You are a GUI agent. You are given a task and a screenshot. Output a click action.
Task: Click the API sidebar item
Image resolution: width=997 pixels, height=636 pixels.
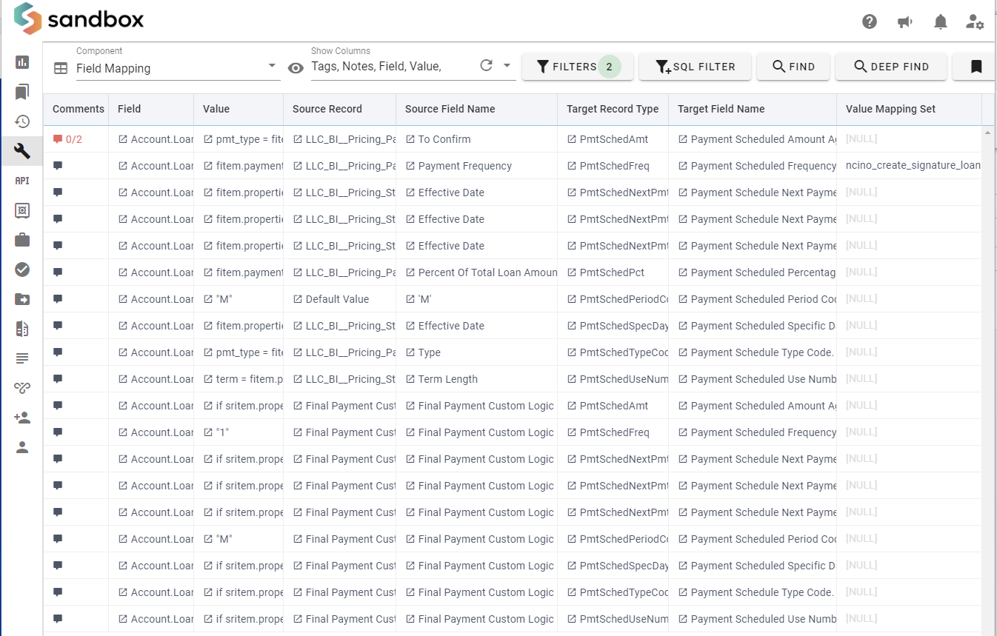22,181
